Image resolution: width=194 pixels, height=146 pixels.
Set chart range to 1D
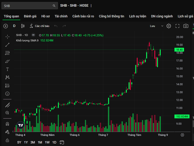tap(54, 142)
